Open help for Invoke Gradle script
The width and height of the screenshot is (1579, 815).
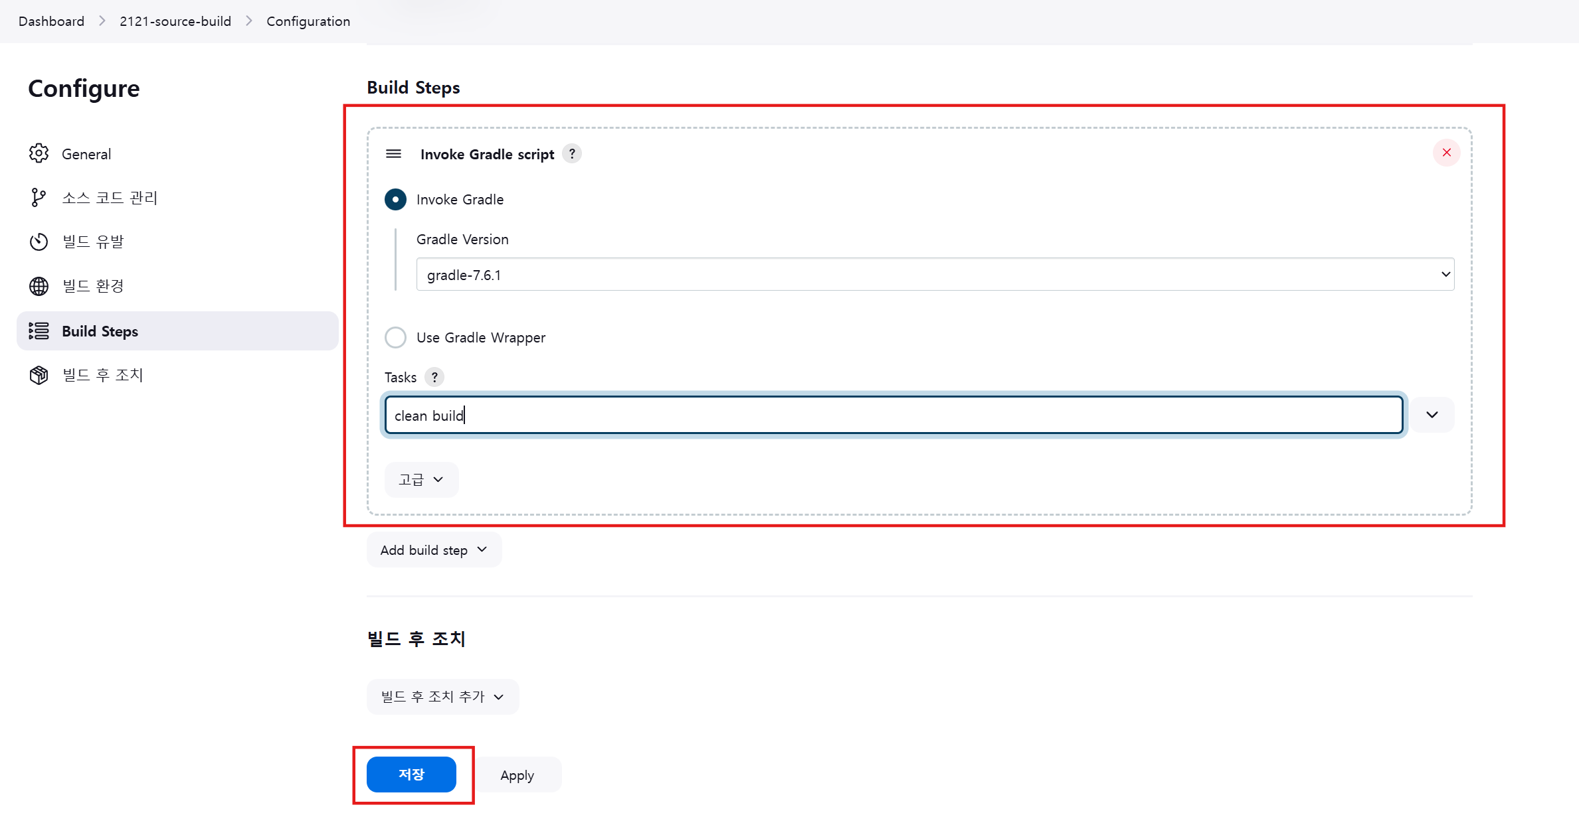tap(572, 154)
